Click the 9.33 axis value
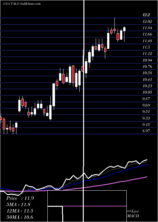The image size is (158, 222). pyautogui.click(x=146, y=118)
